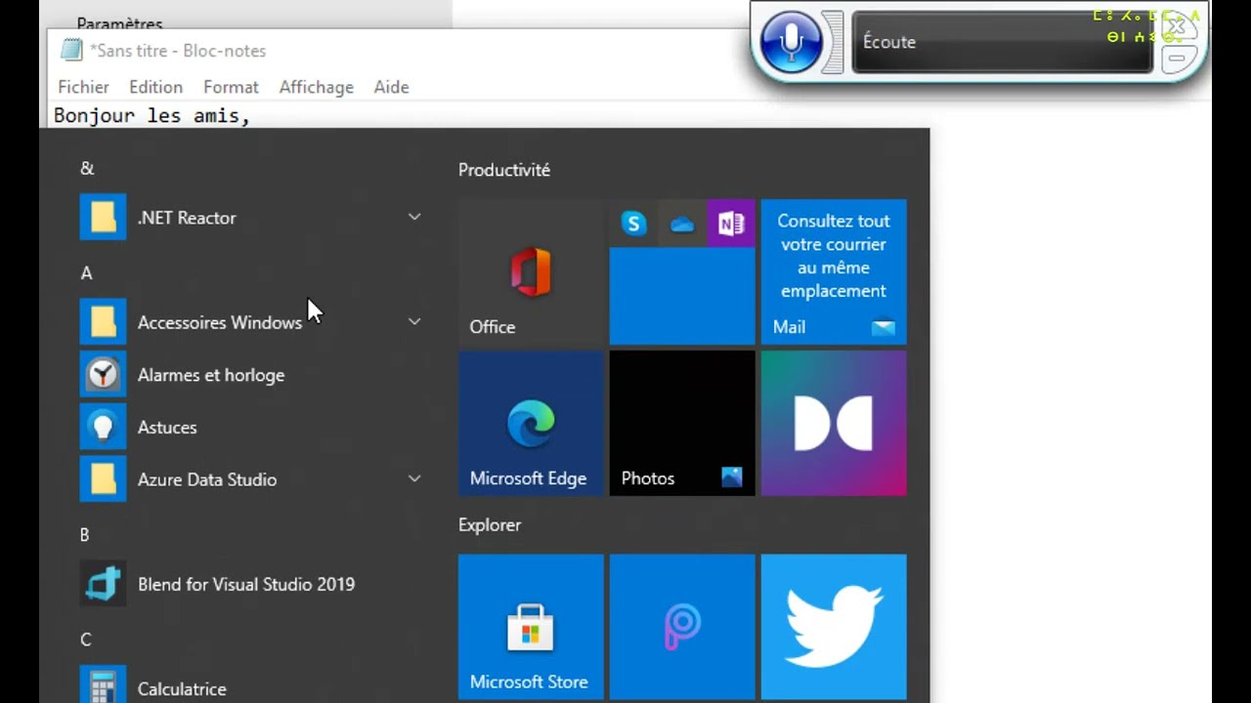Launch Blend for Visual Studio 2019 icon
This screenshot has height=703, width=1251.
click(x=103, y=584)
